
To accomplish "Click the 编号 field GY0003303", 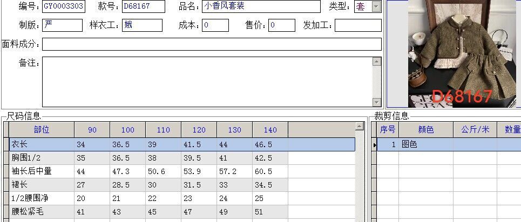I will click(64, 6).
